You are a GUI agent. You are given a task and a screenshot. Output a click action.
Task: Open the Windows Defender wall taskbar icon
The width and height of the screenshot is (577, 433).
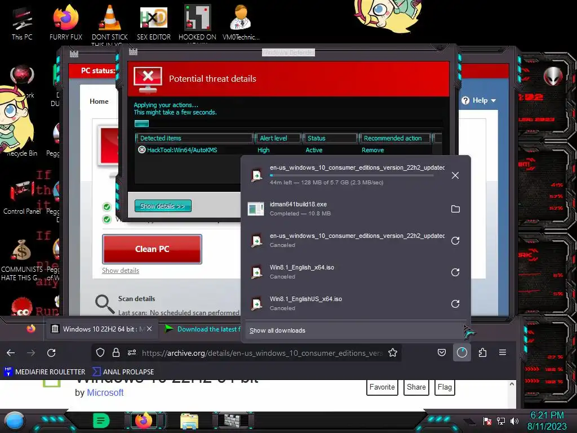pyautogui.click(x=233, y=421)
